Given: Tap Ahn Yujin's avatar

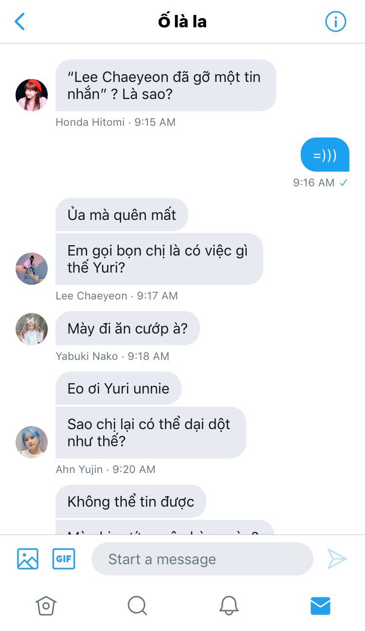Looking at the screenshot, I should pyautogui.click(x=32, y=442).
